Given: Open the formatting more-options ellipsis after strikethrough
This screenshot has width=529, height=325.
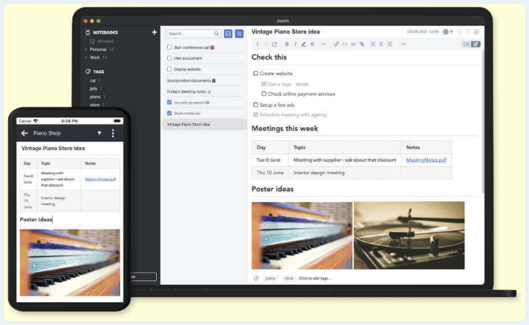Looking at the screenshot, I should coord(323,44).
